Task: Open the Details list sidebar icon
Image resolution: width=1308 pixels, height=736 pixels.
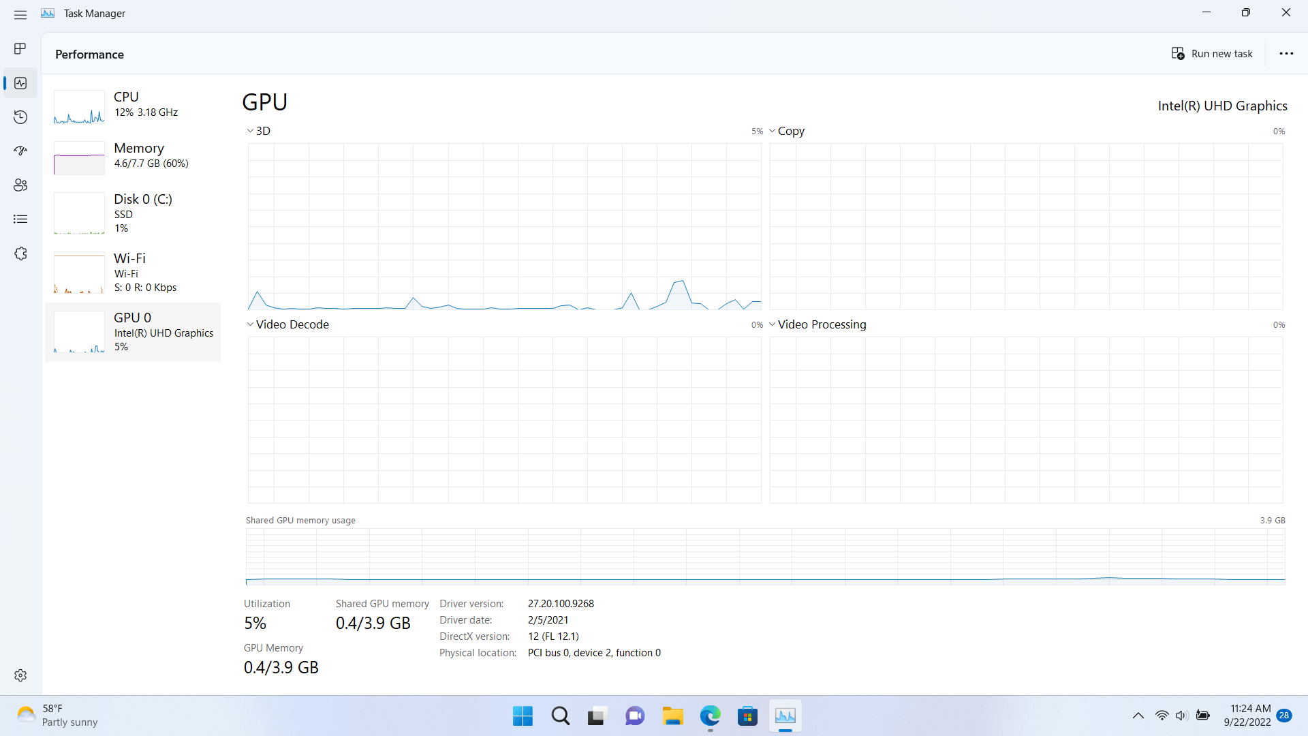Action: tap(20, 219)
